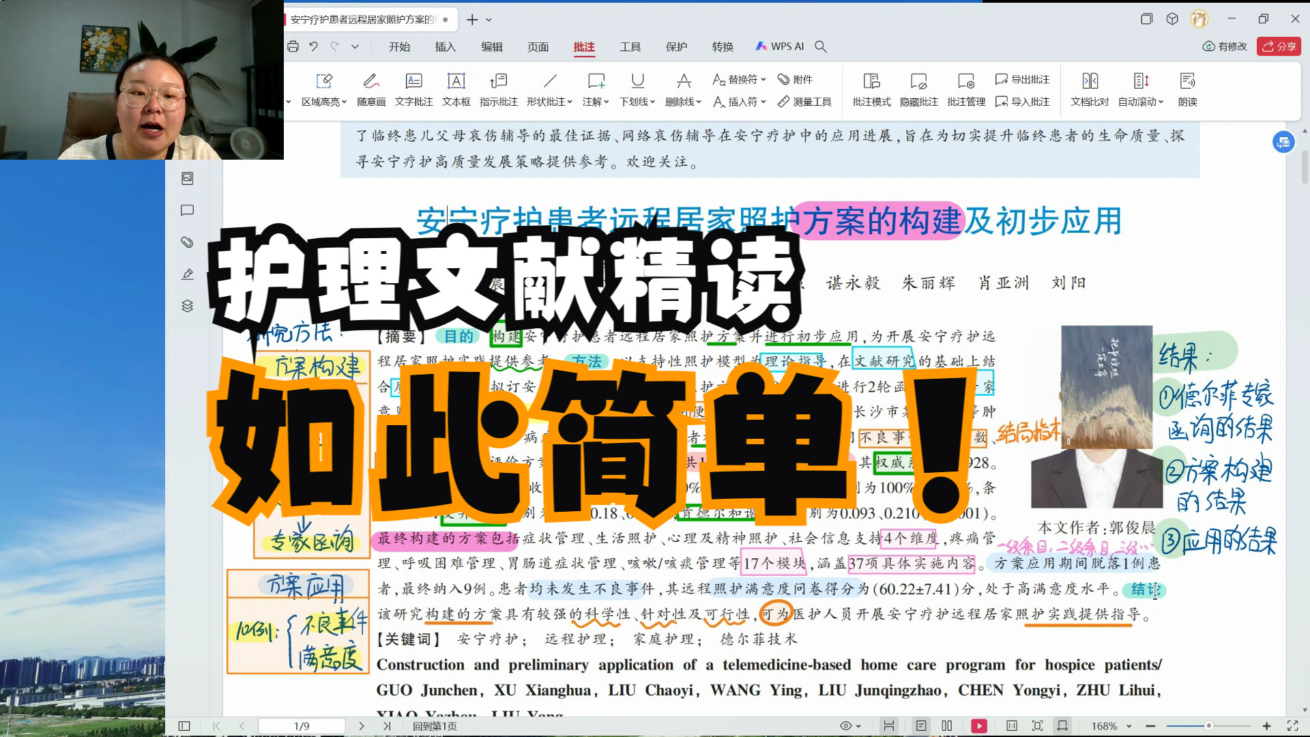Open the 页面 ribbon tab
1310x737 pixels.
[x=538, y=46]
